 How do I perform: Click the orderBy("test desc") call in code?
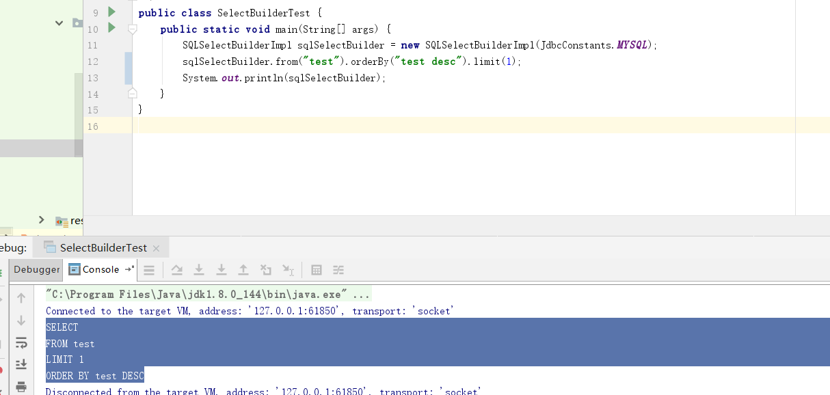click(410, 62)
